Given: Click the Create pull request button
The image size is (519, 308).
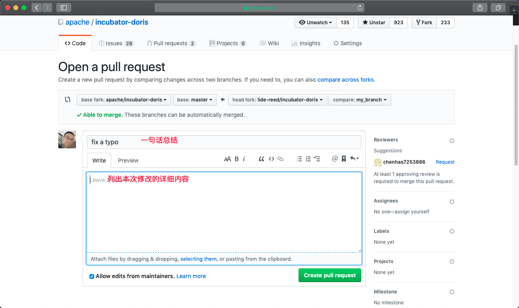Looking at the screenshot, I should tap(330, 275).
